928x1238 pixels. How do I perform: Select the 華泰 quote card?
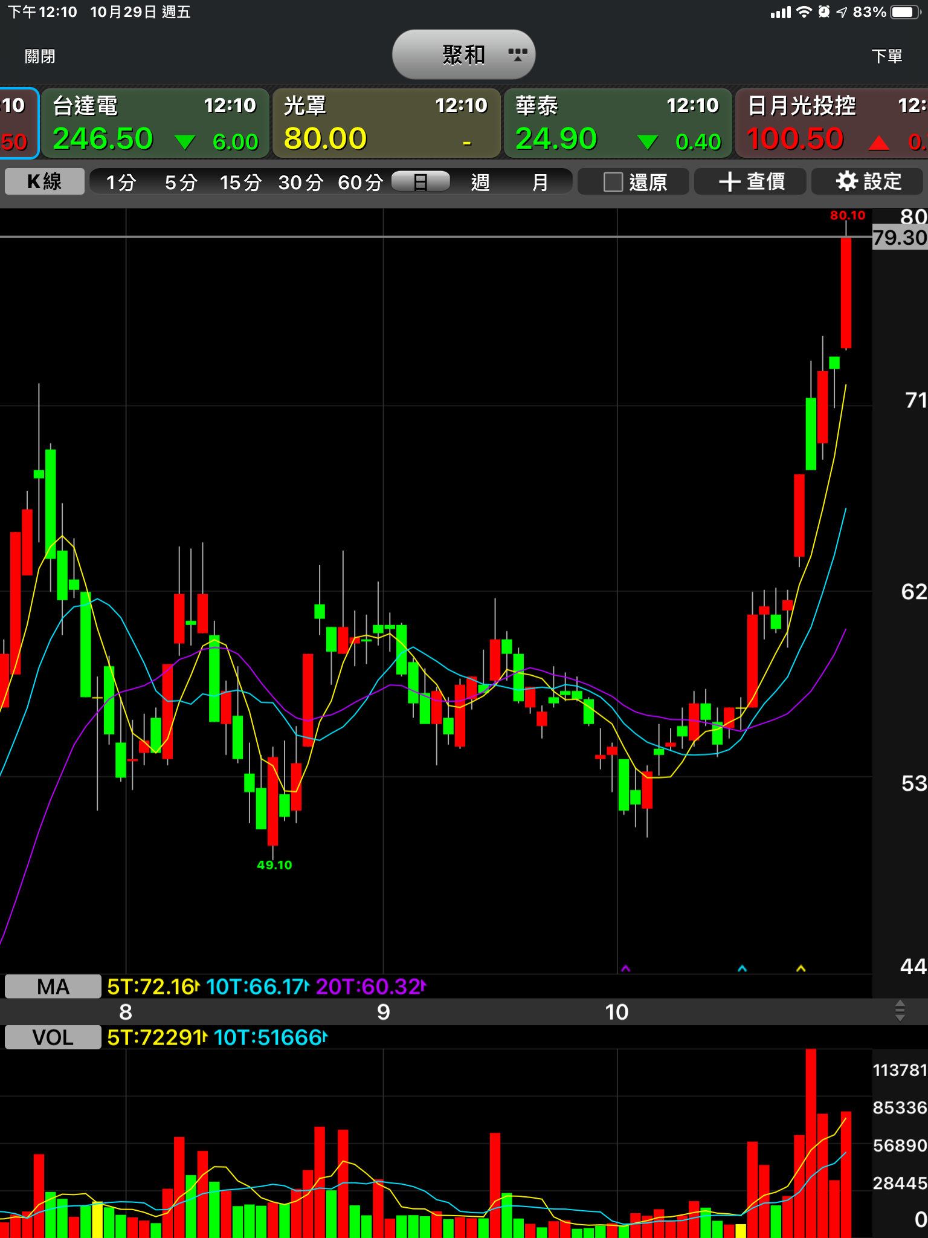pyautogui.click(x=617, y=123)
